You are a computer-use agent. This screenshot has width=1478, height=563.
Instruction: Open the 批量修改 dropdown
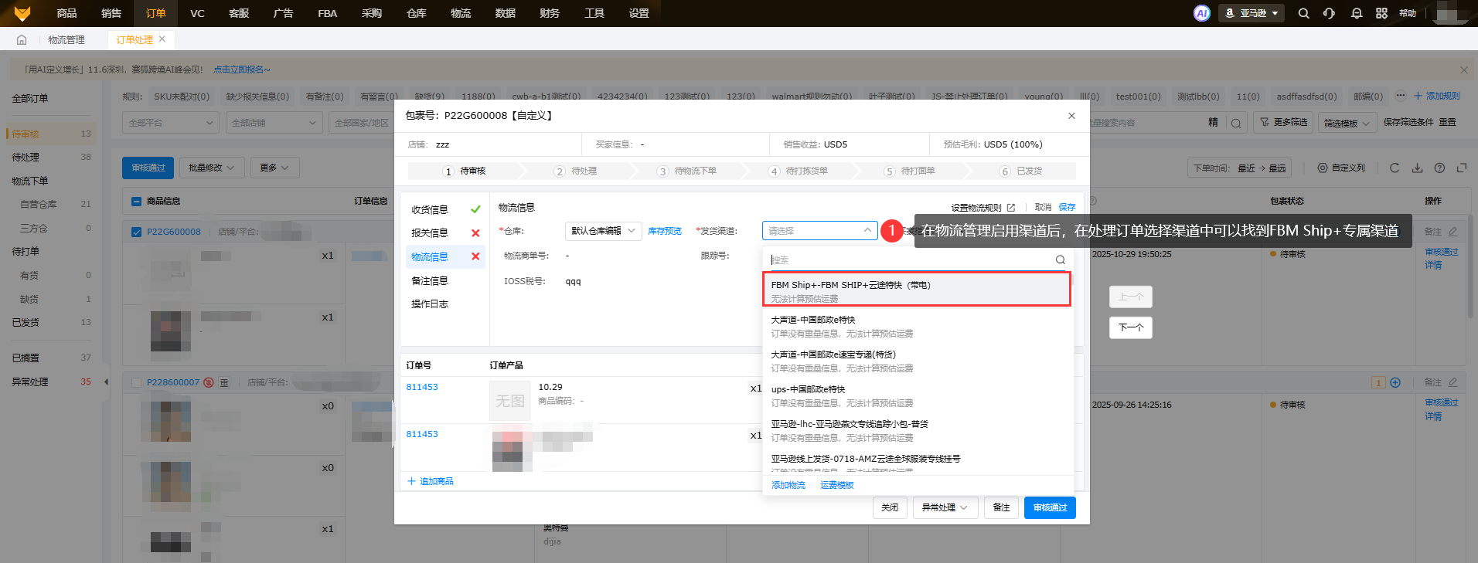(212, 168)
